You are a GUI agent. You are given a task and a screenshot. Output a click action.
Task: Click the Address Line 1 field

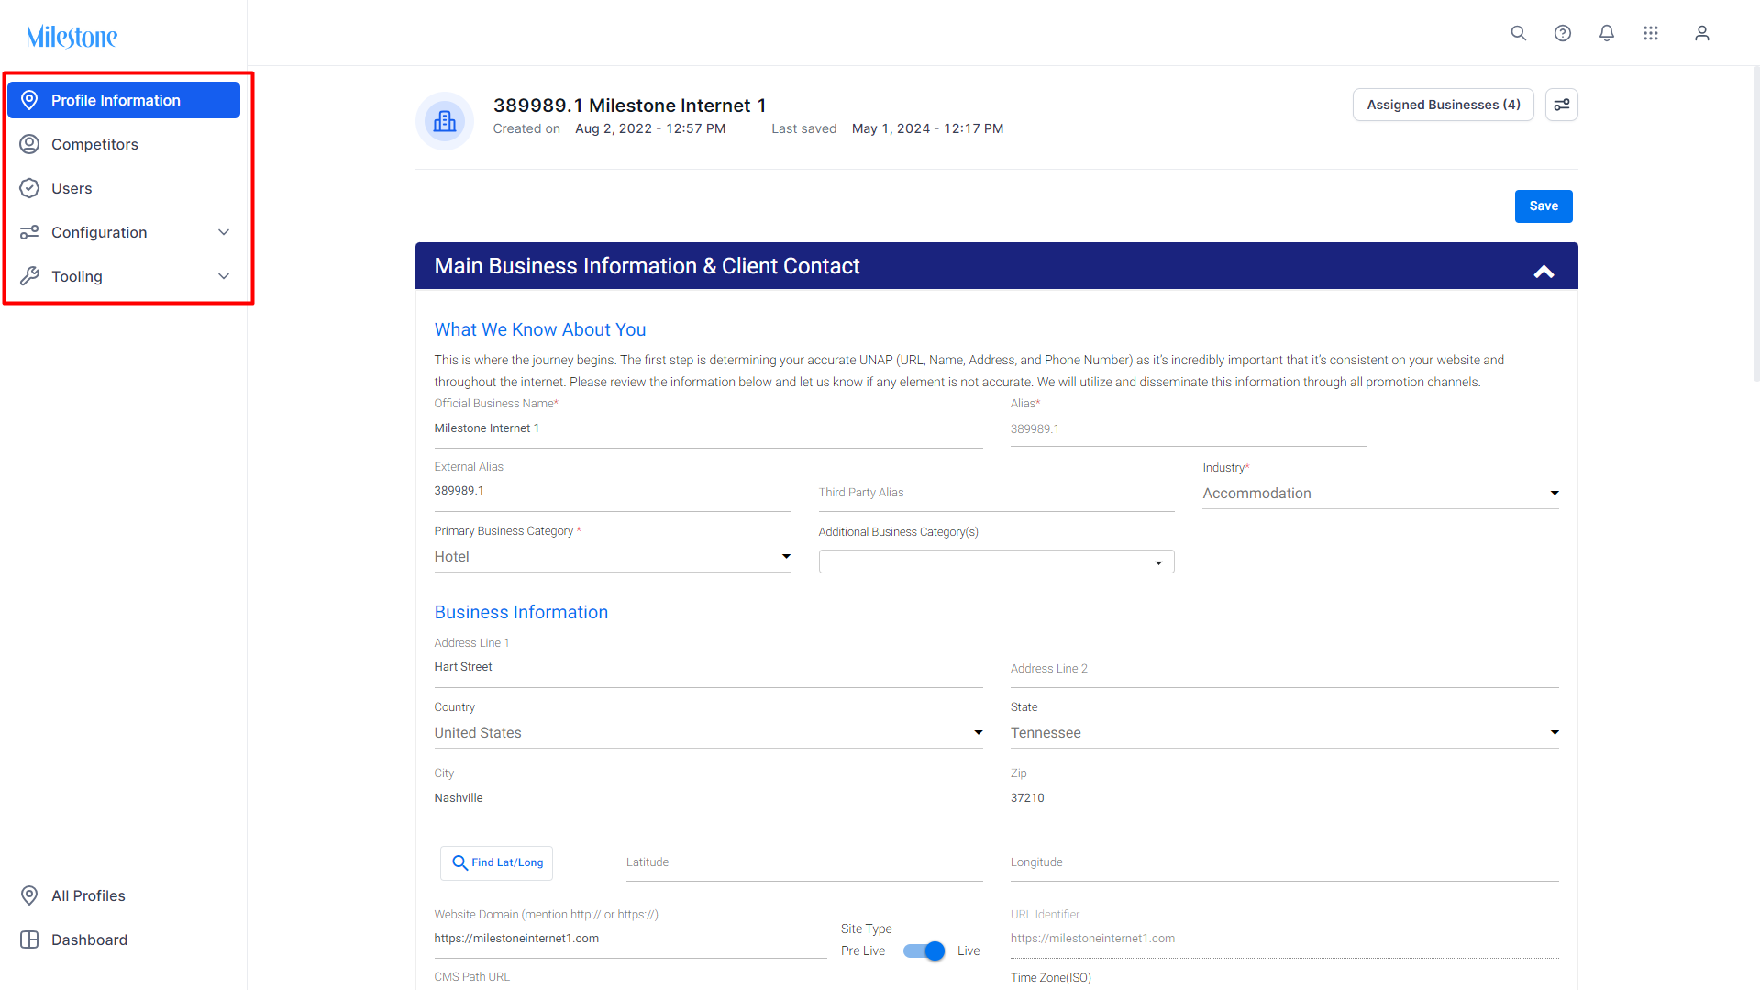click(708, 668)
